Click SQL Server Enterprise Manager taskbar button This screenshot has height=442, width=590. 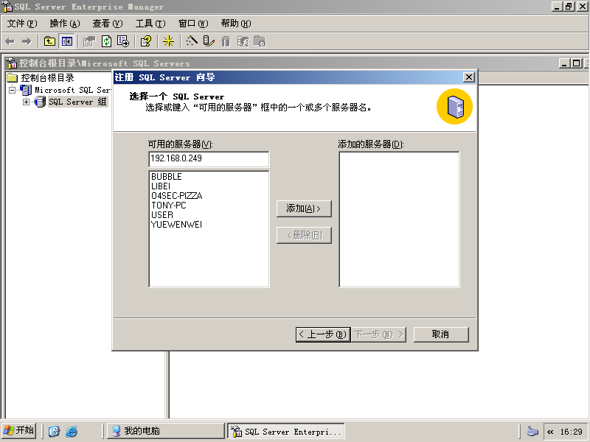pos(286,431)
